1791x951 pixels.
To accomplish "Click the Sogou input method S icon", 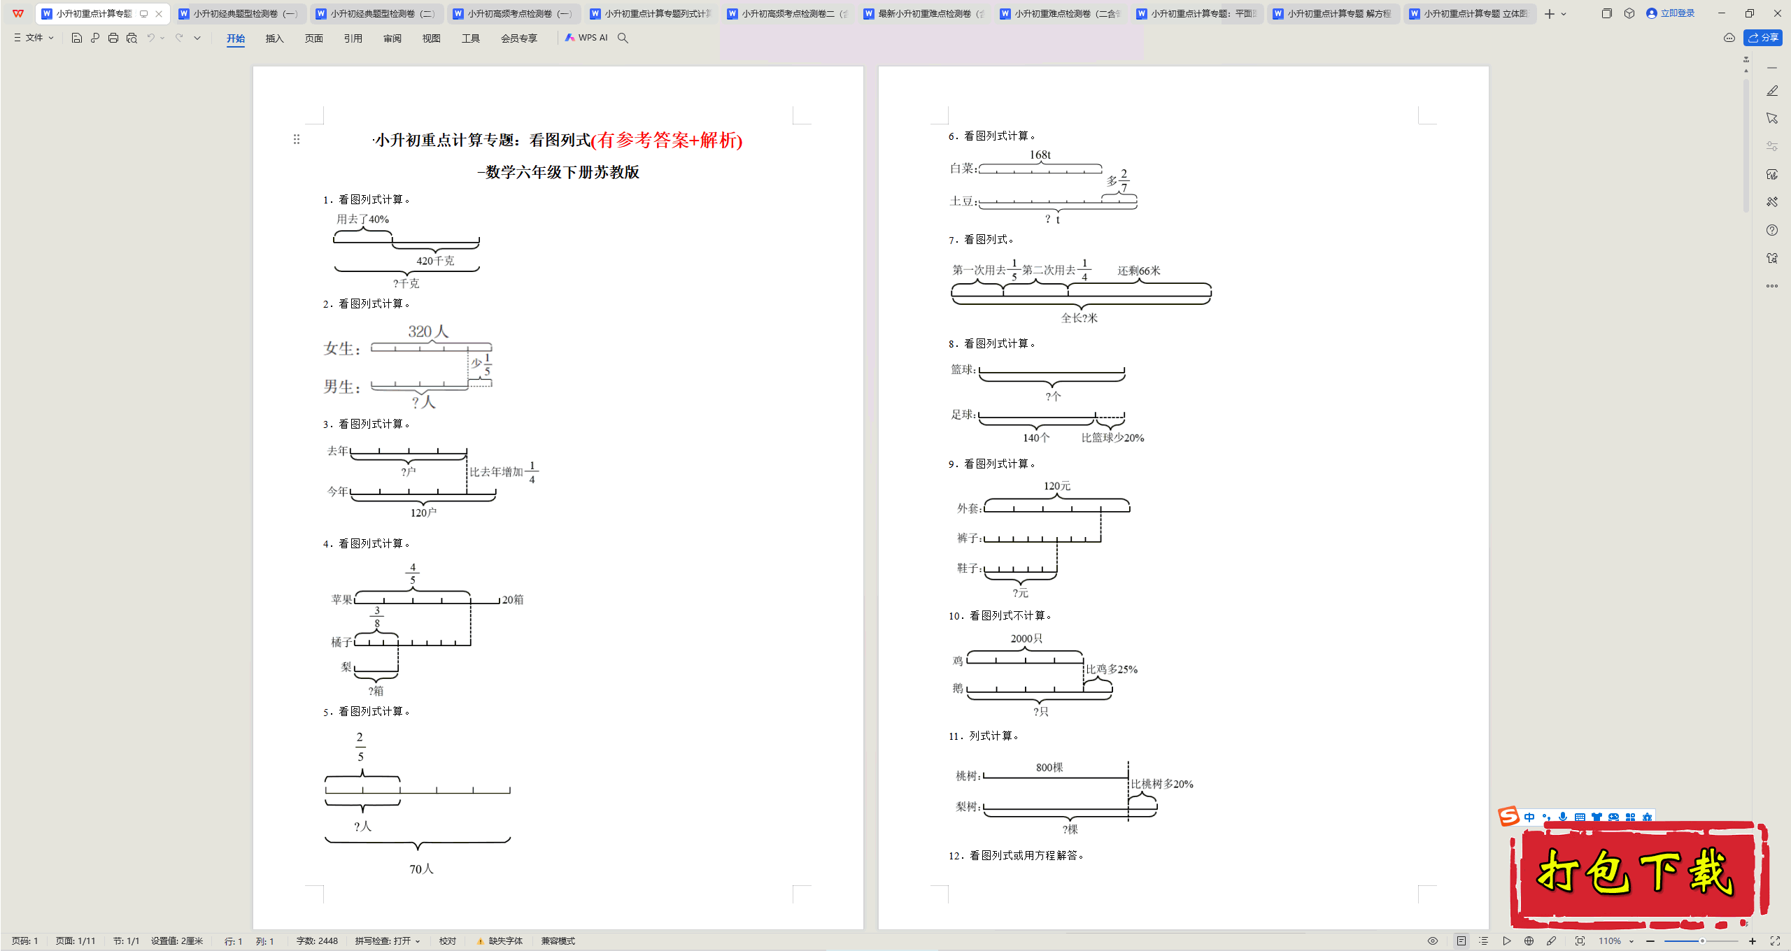I will coord(1509,816).
